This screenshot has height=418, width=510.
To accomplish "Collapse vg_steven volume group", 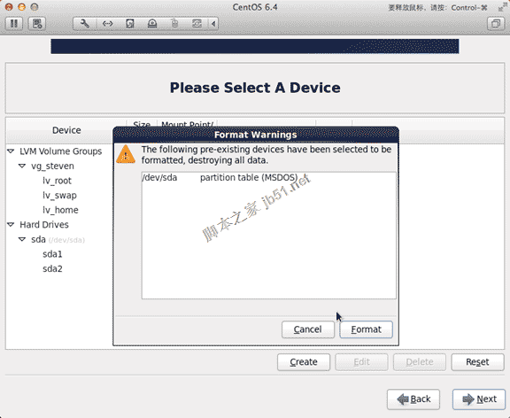I will click(22, 166).
